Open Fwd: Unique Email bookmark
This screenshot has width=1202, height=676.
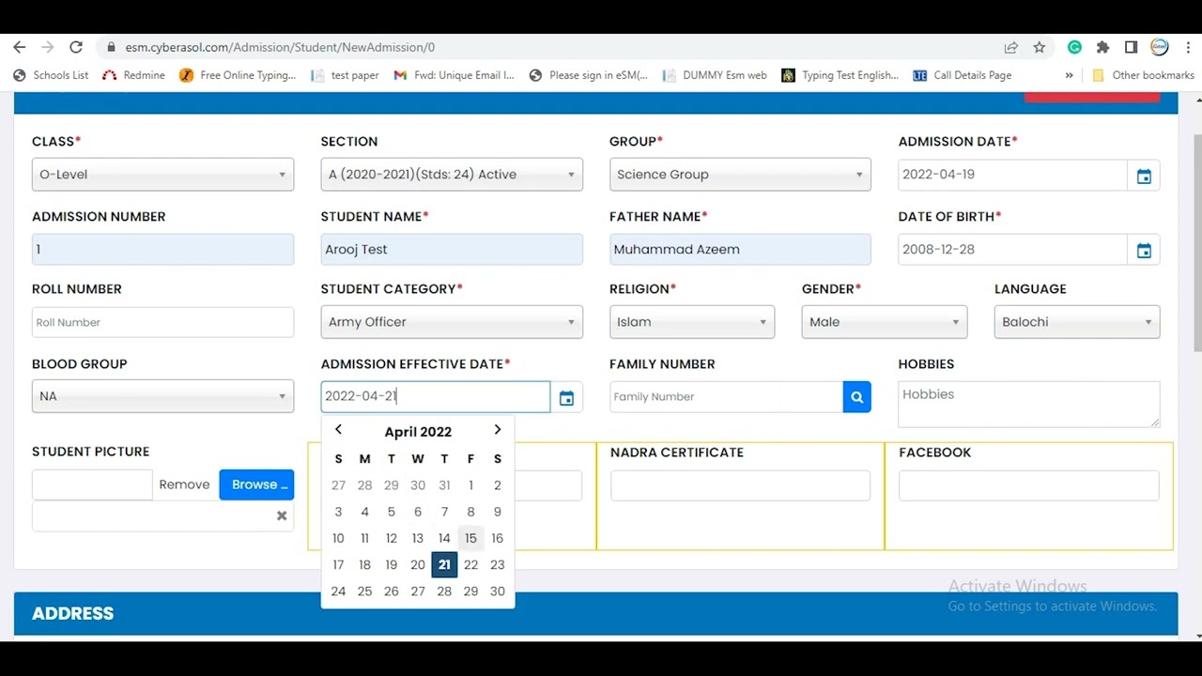(x=455, y=75)
